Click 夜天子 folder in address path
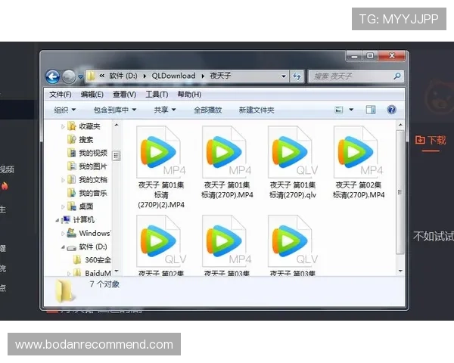Viewport: 454px width, 363px height. (220, 76)
